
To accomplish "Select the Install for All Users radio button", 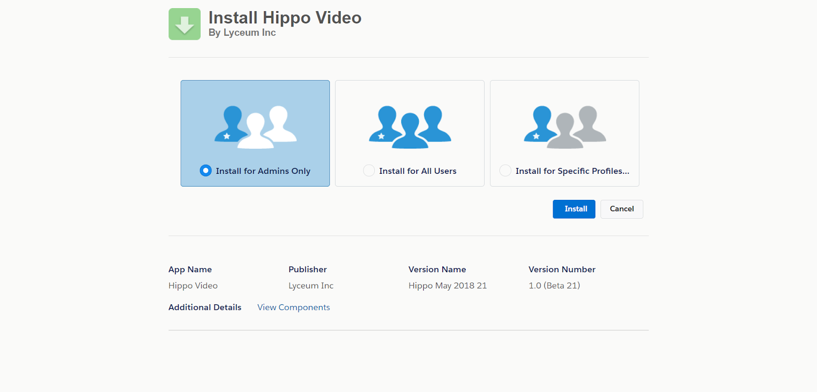I will coord(369,171).
